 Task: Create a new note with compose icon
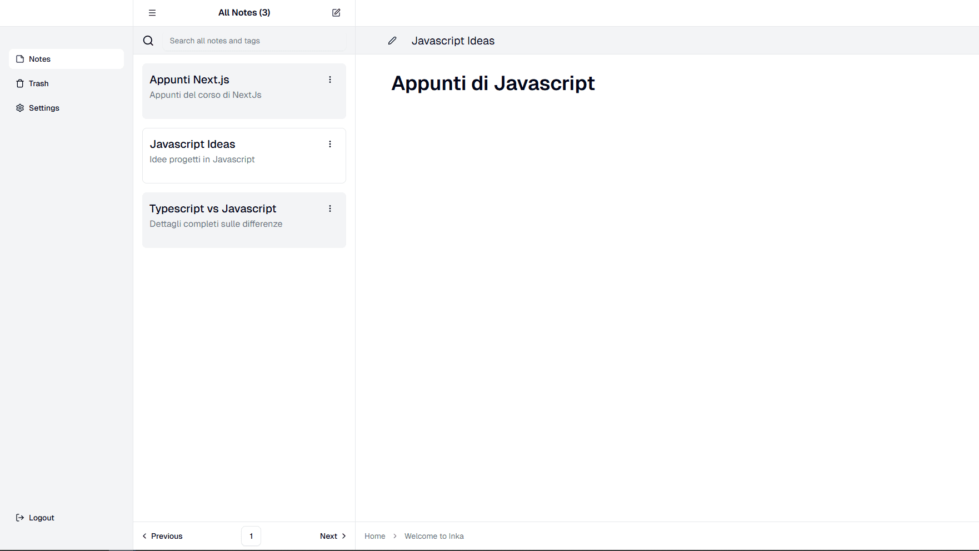click(336, 13)
